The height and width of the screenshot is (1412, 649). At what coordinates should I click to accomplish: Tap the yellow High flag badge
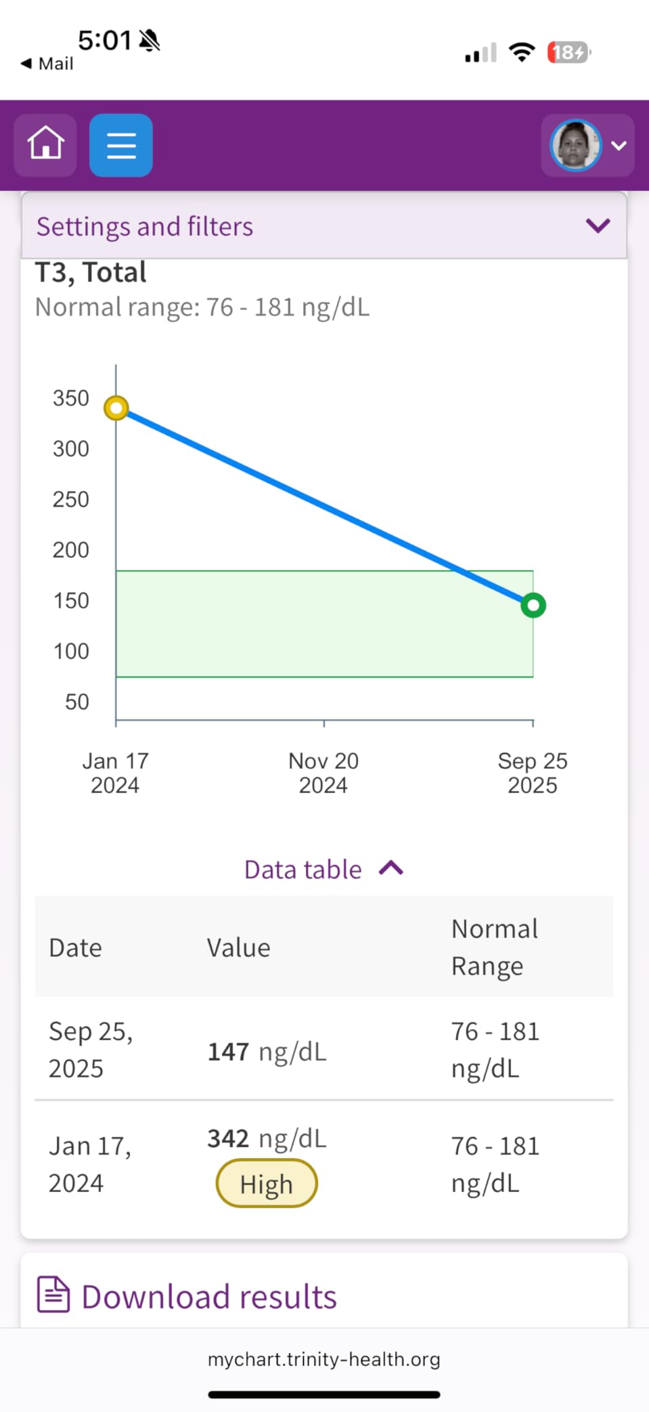[266, 1184]
